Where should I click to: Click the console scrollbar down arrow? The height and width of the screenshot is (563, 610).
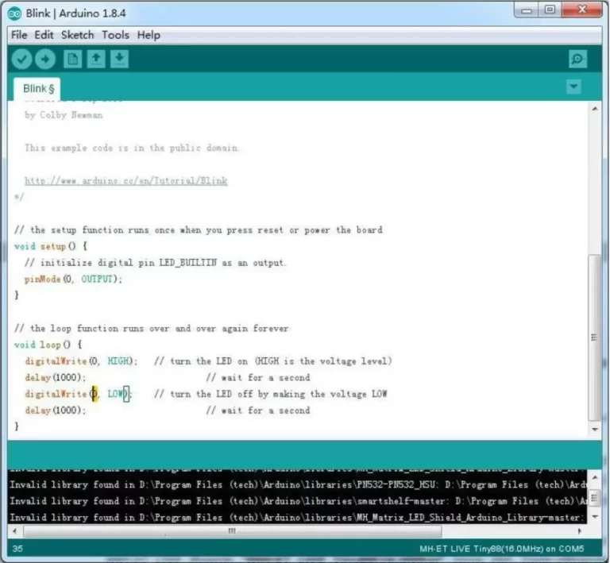(594, 517)
